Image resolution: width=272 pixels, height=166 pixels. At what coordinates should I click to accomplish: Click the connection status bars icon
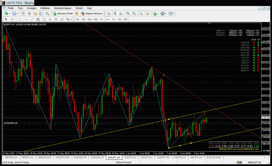point(239,163)
